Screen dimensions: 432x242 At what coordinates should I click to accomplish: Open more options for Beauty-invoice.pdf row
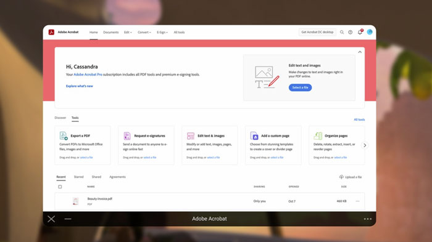[357, 201]
